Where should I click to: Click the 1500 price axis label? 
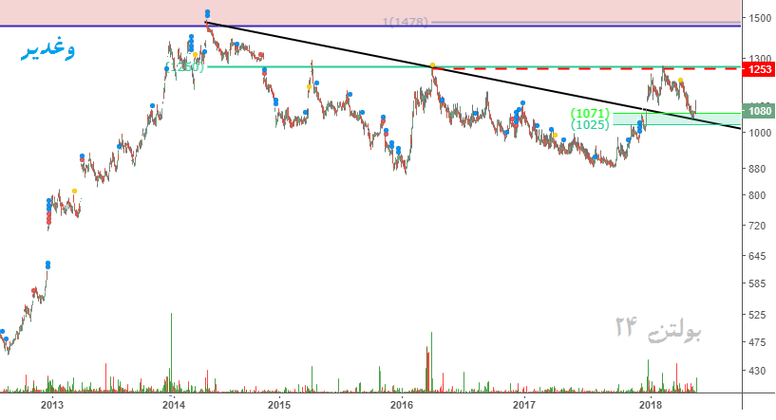tap(759, 18)
